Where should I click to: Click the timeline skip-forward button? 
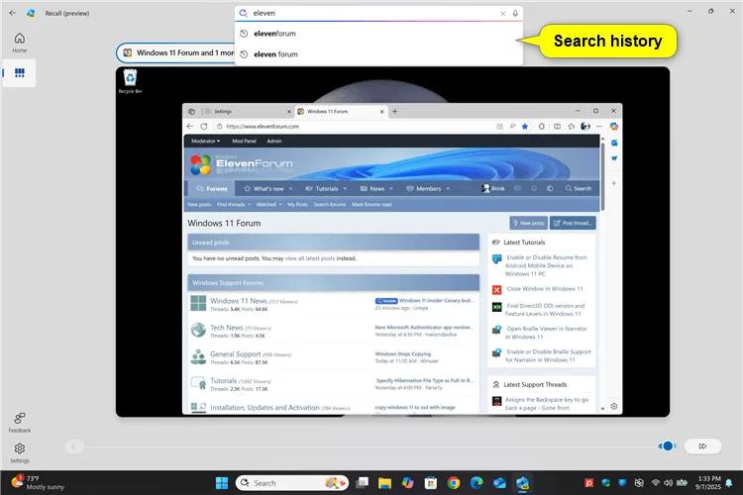(x=702, y=446)
